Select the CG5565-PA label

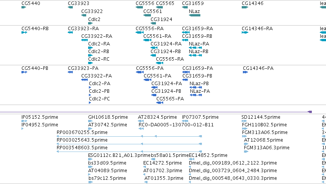[170, 99]
